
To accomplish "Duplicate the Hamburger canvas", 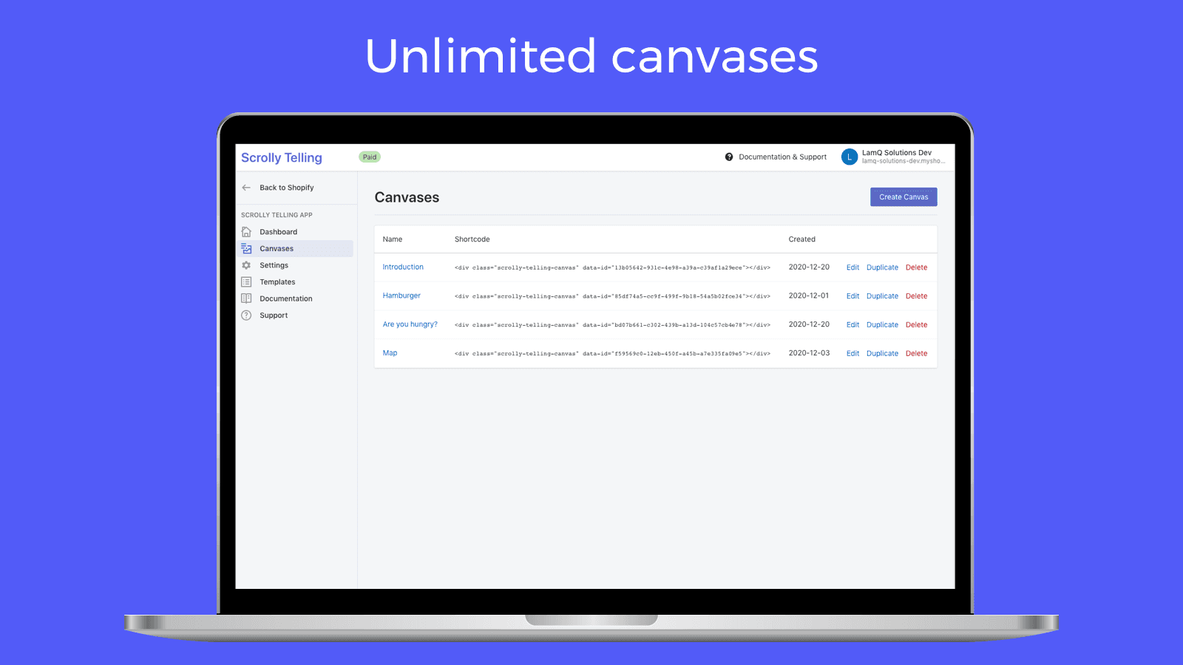I will tap(882, 296).
